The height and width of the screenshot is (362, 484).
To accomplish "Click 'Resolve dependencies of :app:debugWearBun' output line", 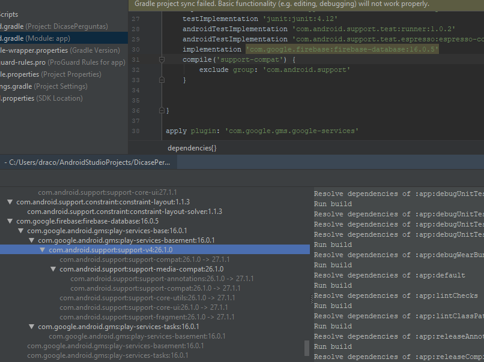I will 399,255.
